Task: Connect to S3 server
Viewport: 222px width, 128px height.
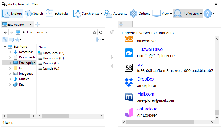Action: [x=140, y=64]
